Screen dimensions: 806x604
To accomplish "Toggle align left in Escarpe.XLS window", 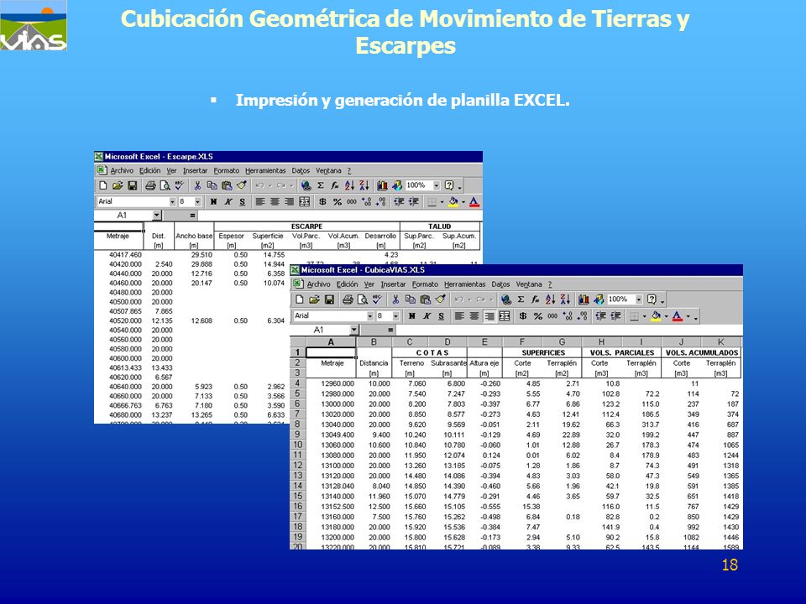I will click(x=260, y=202).
